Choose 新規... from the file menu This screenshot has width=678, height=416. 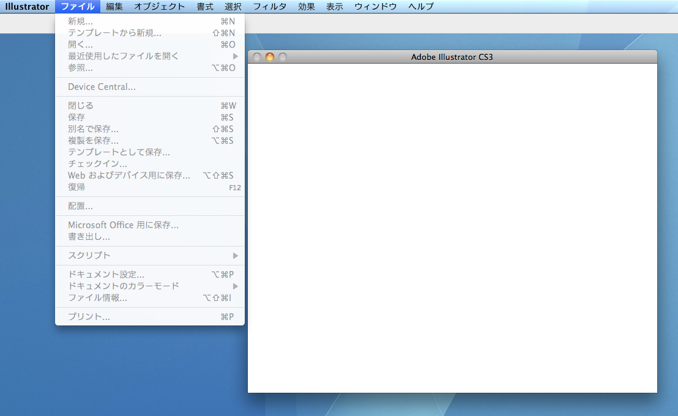click(149, 21)
